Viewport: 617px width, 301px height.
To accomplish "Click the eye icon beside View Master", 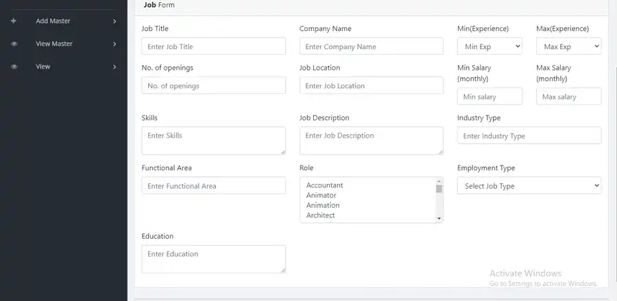I will pos(14,44).
